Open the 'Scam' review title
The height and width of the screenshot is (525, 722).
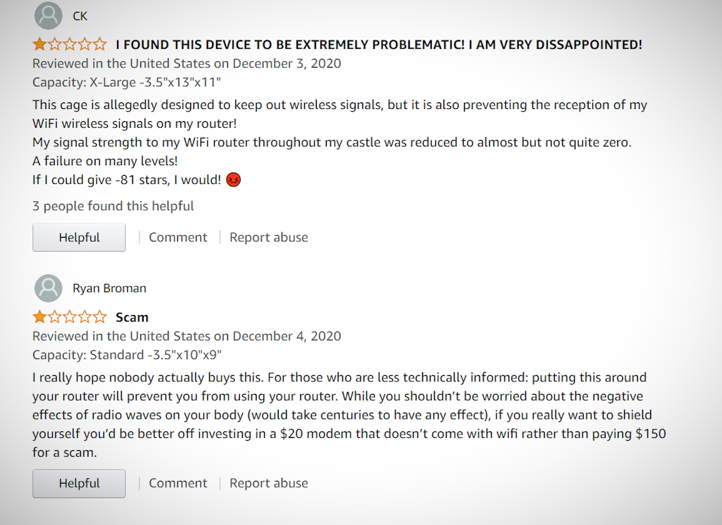pyautogui.click(x=132, y=317)
